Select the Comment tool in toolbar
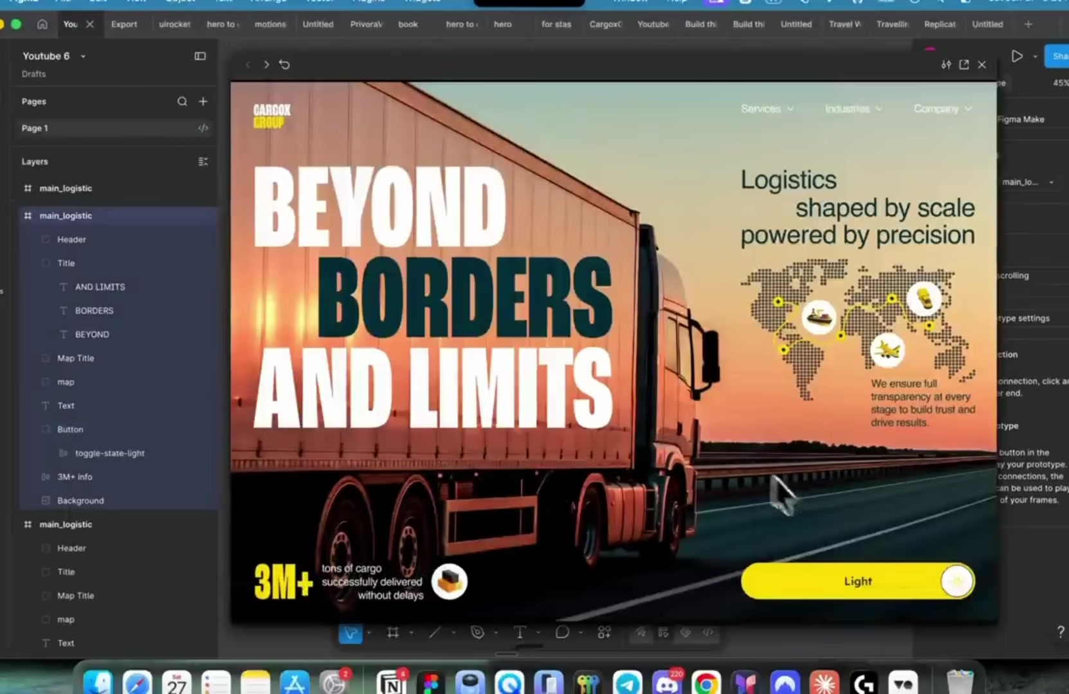This screenshot has width=1069, height=694. tap(562, 633)
